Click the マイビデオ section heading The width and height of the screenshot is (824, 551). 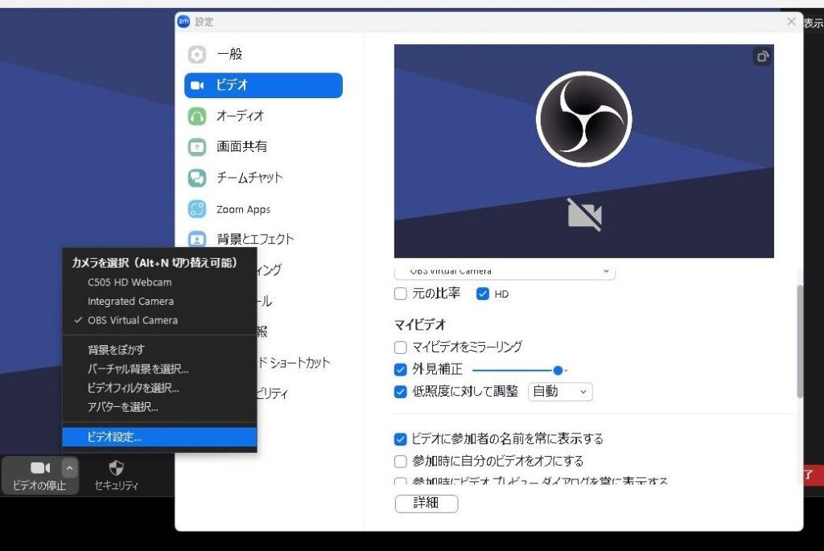[x=420, y=325]
